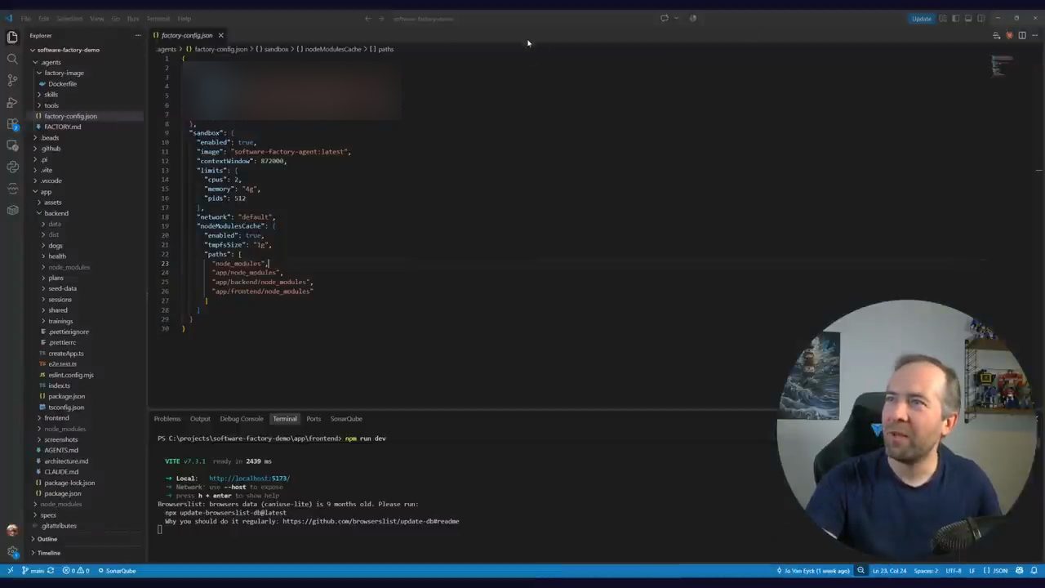Open the File menu
Image resolution: width=1045 pixels, height=588 pixels.
coord(25,18)
